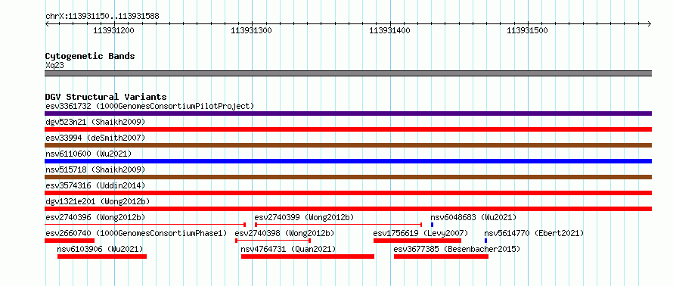Select the DGV Structural Variants track title
The height and width of the screenshot is (286, 673).
tap(106, 97)
